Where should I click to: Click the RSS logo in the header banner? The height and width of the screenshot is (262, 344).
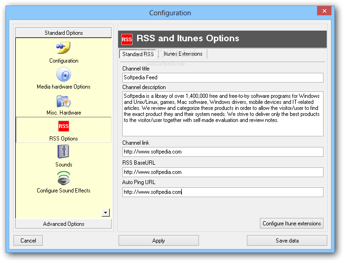point(127,39)
